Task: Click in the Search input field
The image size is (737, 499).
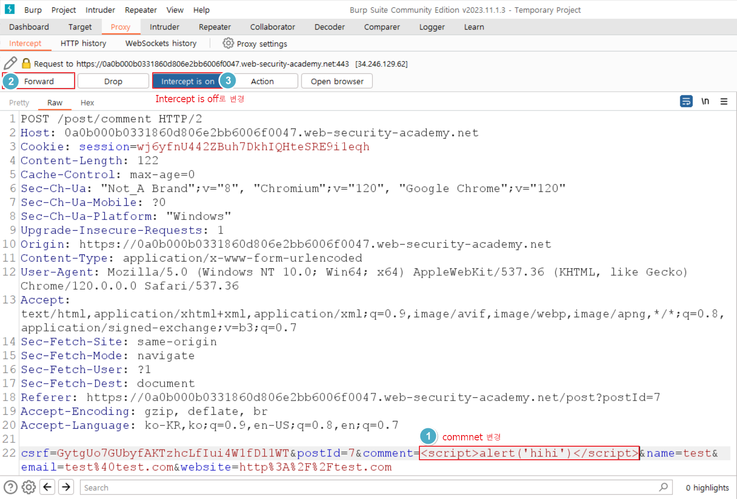Action: [376, 487]
